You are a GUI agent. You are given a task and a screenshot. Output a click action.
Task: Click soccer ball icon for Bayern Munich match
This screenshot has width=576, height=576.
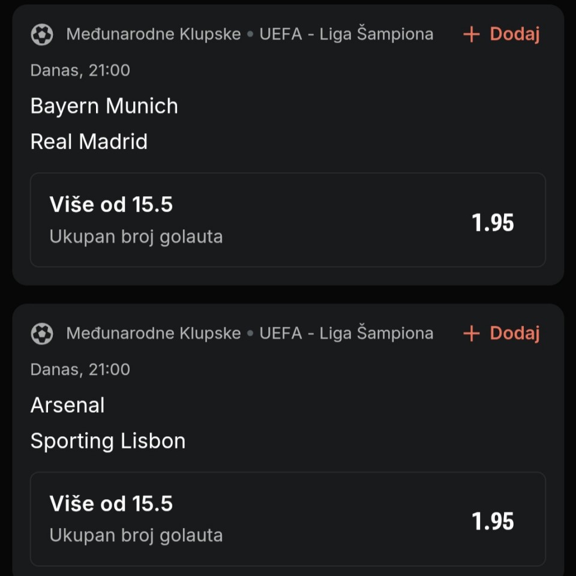coord(42,35)
